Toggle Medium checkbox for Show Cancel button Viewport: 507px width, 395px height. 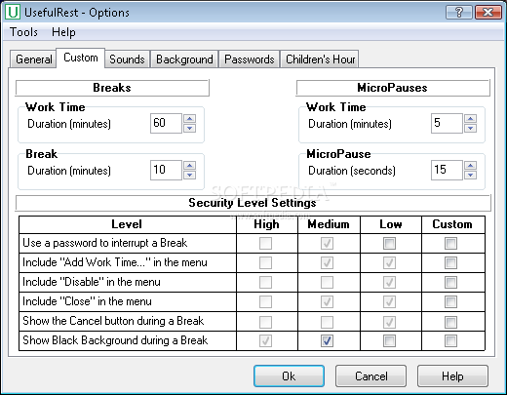tap(327, 322)
